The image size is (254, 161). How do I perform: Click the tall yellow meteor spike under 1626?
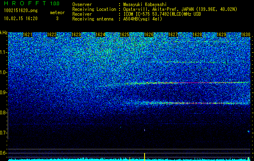click(145, 157)
